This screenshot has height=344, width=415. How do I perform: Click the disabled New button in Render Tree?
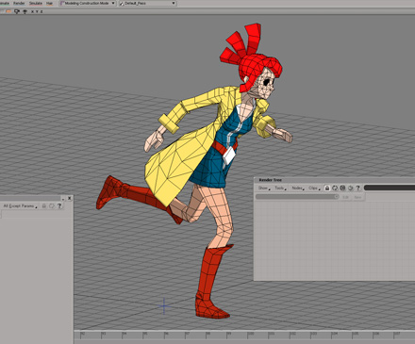[x=357, y=197]
